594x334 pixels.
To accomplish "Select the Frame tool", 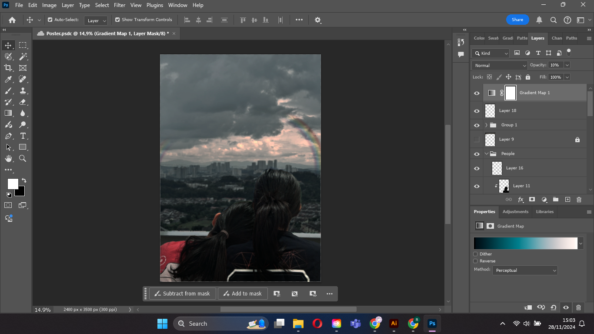I will pyautogui.click(x=23, y=68).
